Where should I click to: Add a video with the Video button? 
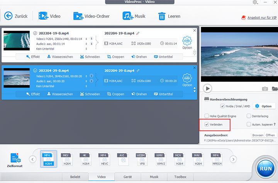pos(50,16)
